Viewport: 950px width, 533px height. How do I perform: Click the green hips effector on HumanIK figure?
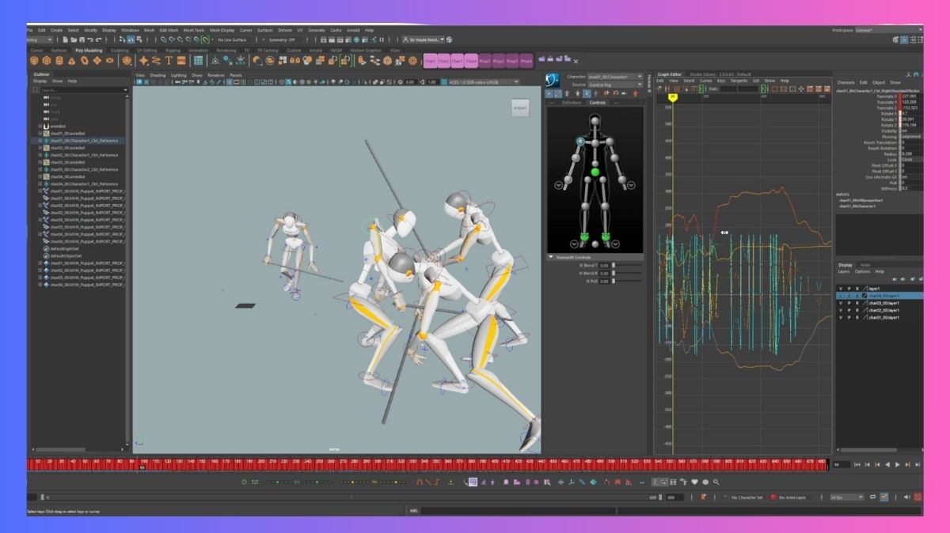(x=595, y=172)
